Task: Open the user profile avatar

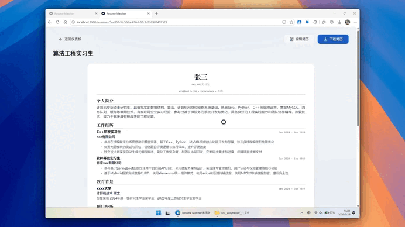Action: tap(348, 22)
